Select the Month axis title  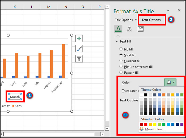[15, 97]
